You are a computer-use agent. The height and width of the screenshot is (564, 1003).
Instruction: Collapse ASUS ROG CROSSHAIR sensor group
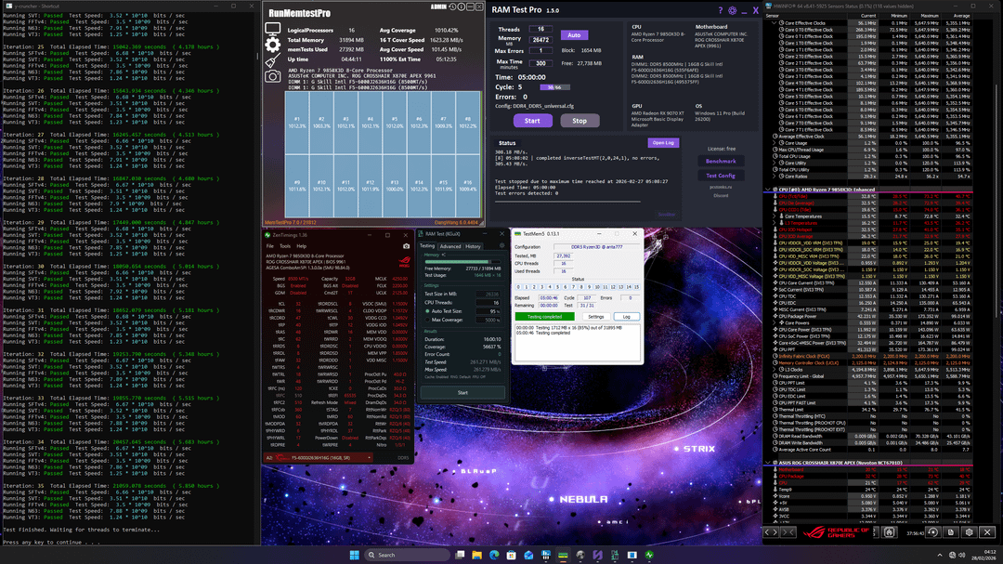pyautogui.click(x=769, y=462)
